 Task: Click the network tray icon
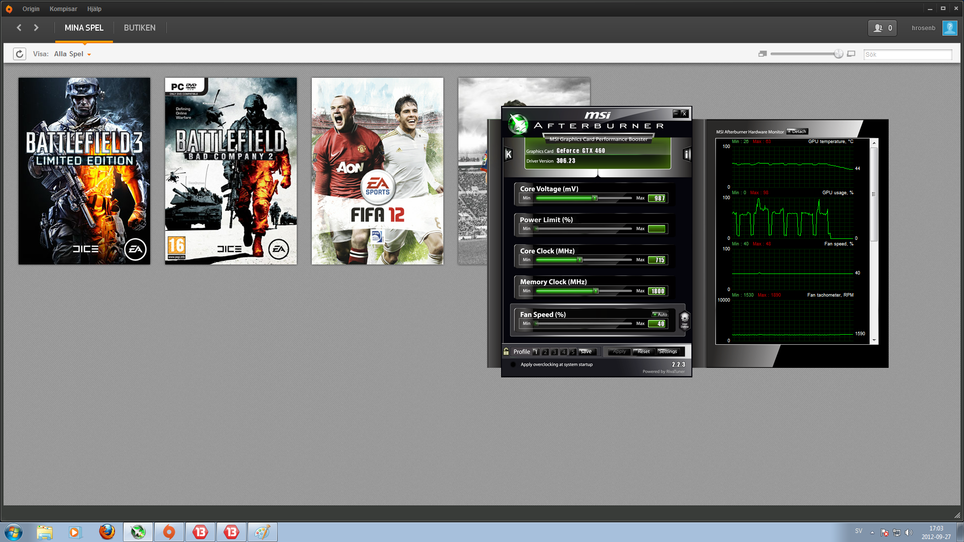[x=897, y=532]
